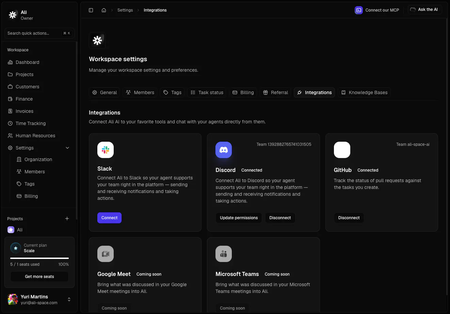
Task: Switch to the Members tab
Action: 140,92
